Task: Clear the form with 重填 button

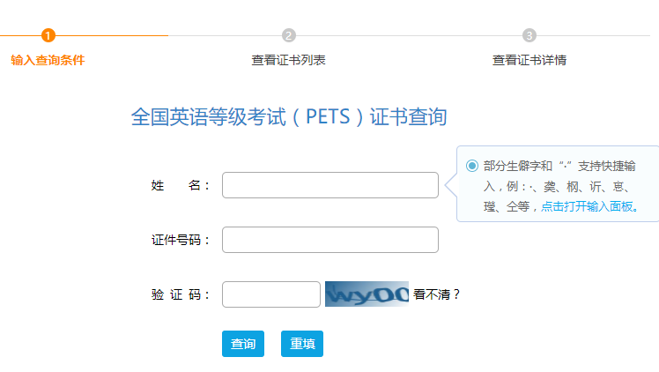Action: click(302, 344)
